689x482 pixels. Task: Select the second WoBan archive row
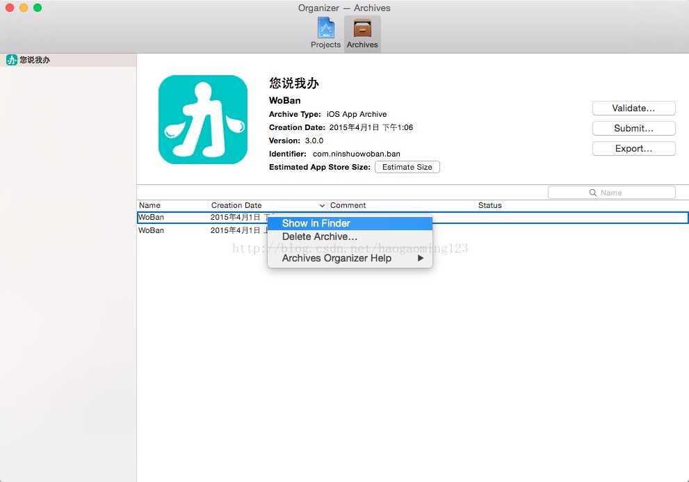click(412, 230)
